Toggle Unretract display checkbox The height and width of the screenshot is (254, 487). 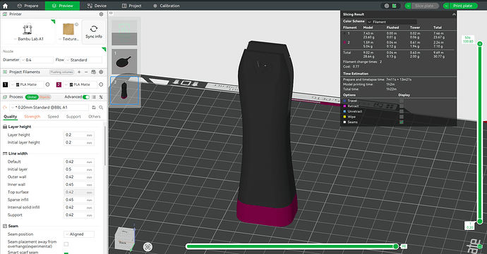[x=402, y=111]
